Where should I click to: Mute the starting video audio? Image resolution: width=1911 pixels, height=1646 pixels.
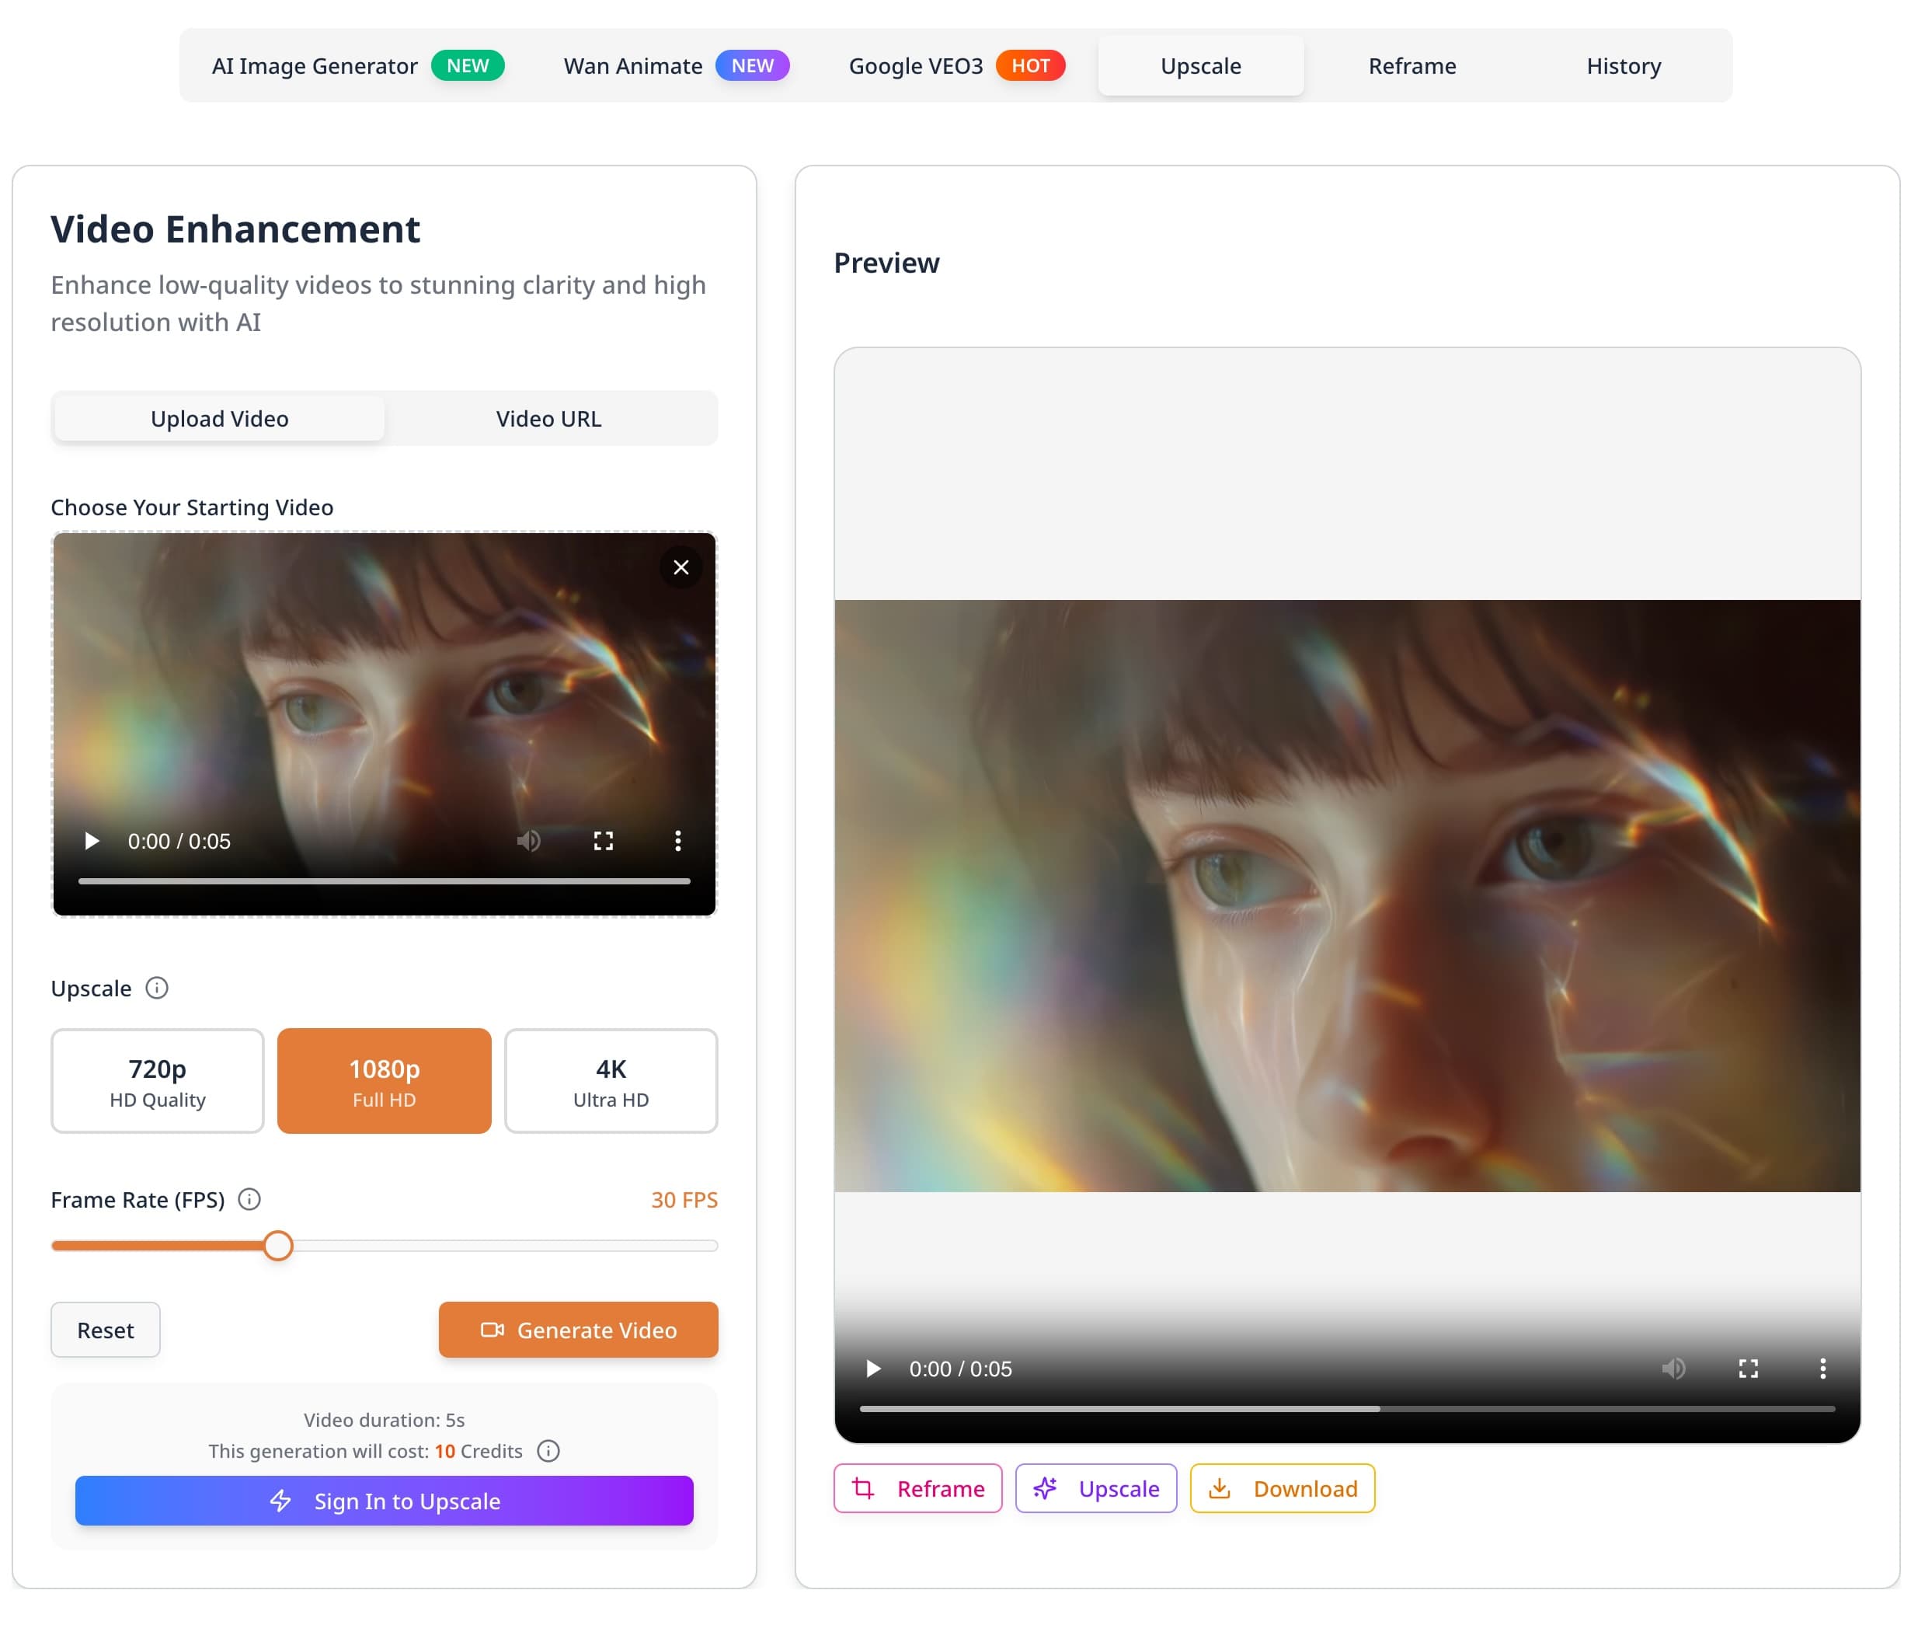[x=529, y=841]
